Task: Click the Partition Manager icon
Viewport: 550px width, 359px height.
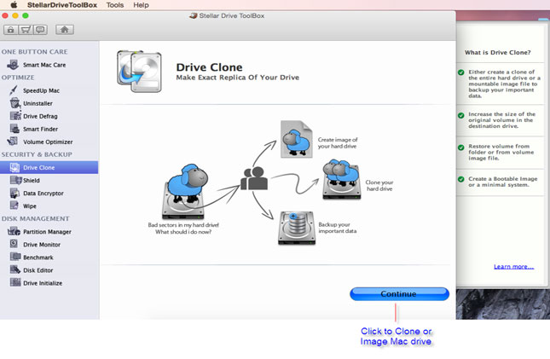Action: pos(14,231)
